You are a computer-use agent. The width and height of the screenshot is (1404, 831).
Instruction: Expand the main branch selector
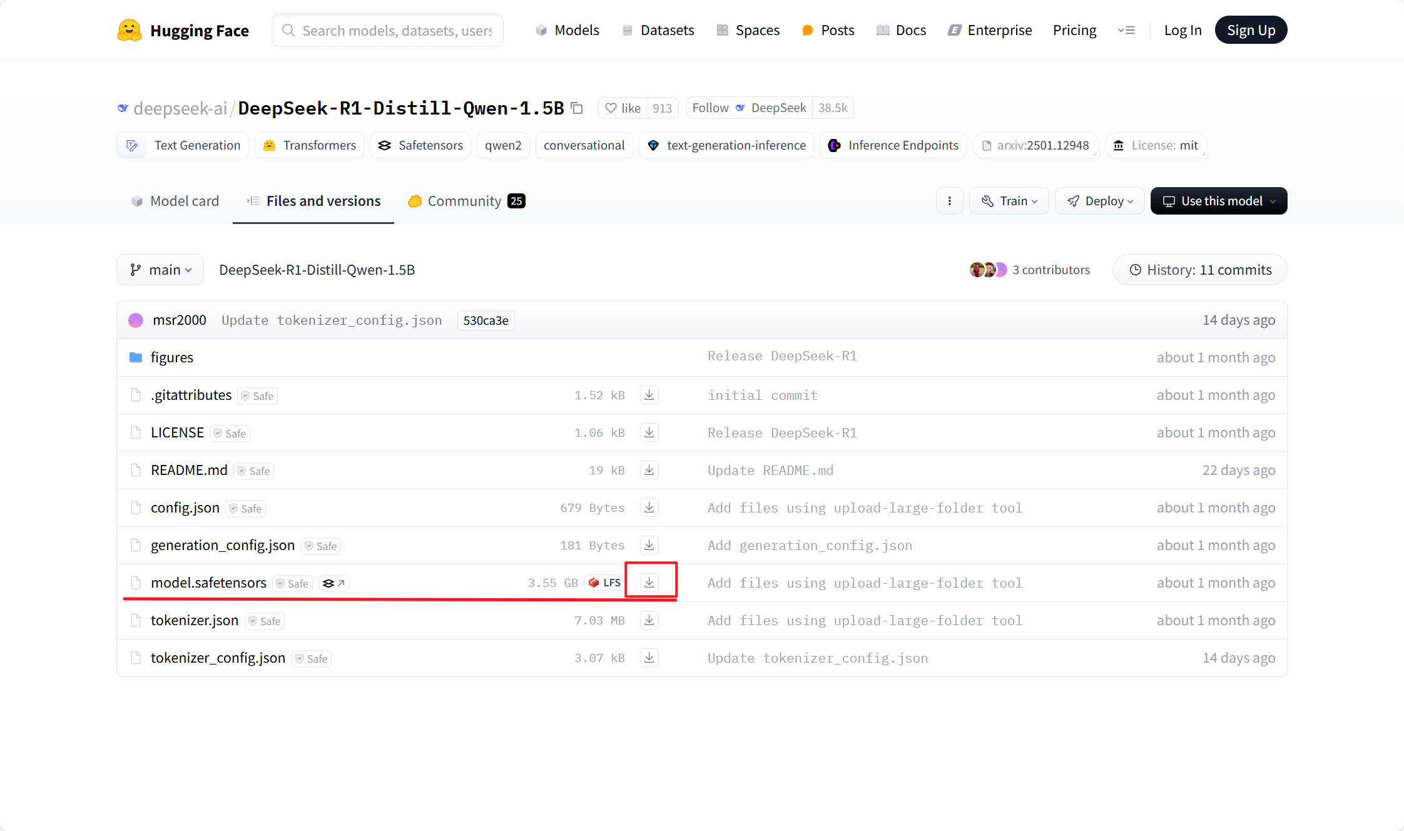click(160, 270)
